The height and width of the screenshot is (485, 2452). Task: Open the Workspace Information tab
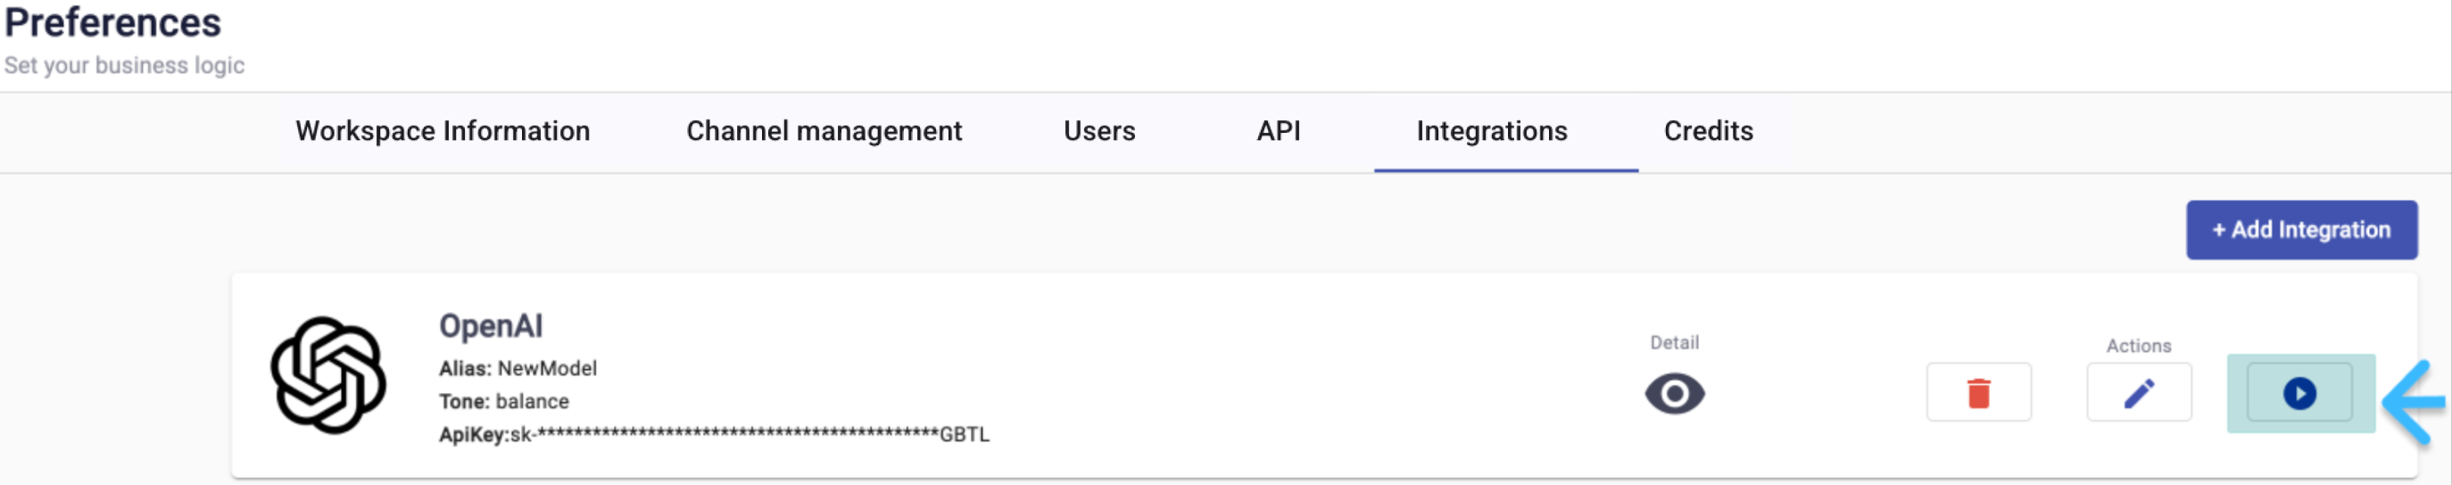click(443, 131)
